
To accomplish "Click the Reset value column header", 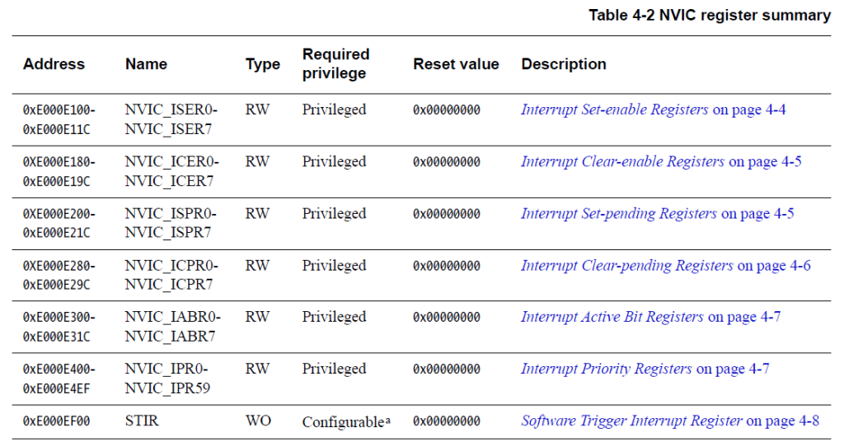I will tap(456, 64).
